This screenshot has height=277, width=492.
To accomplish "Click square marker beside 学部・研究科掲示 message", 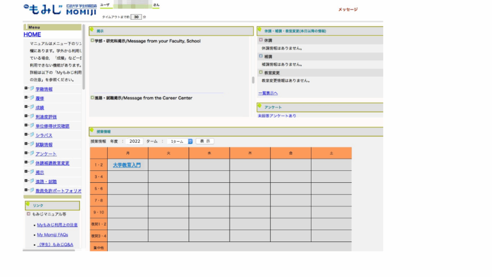I will (93, 41).
